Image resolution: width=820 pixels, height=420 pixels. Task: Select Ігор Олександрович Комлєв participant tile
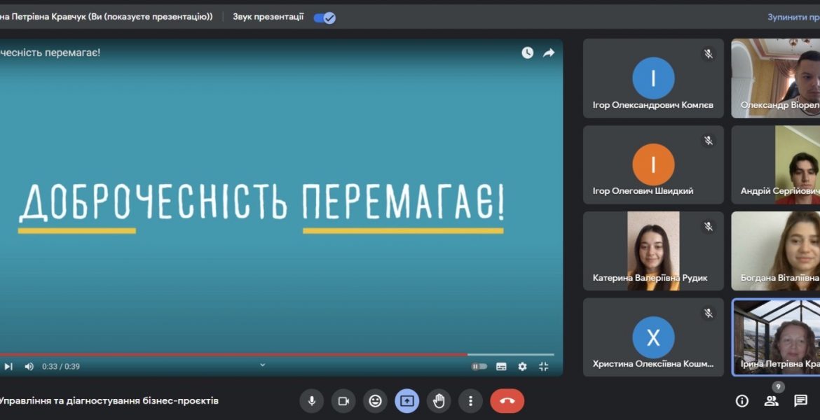pos(653,78)
